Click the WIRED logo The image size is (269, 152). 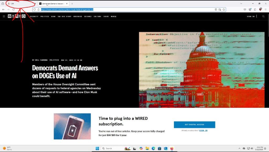(17, 16)
